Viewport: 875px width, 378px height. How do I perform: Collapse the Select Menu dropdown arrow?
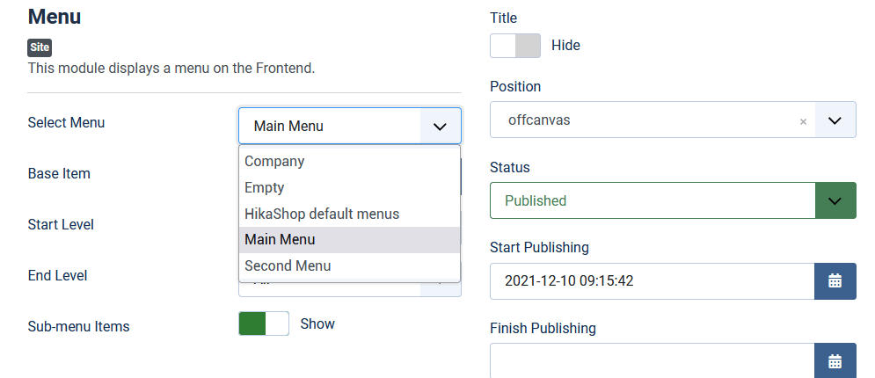[440, 127]
